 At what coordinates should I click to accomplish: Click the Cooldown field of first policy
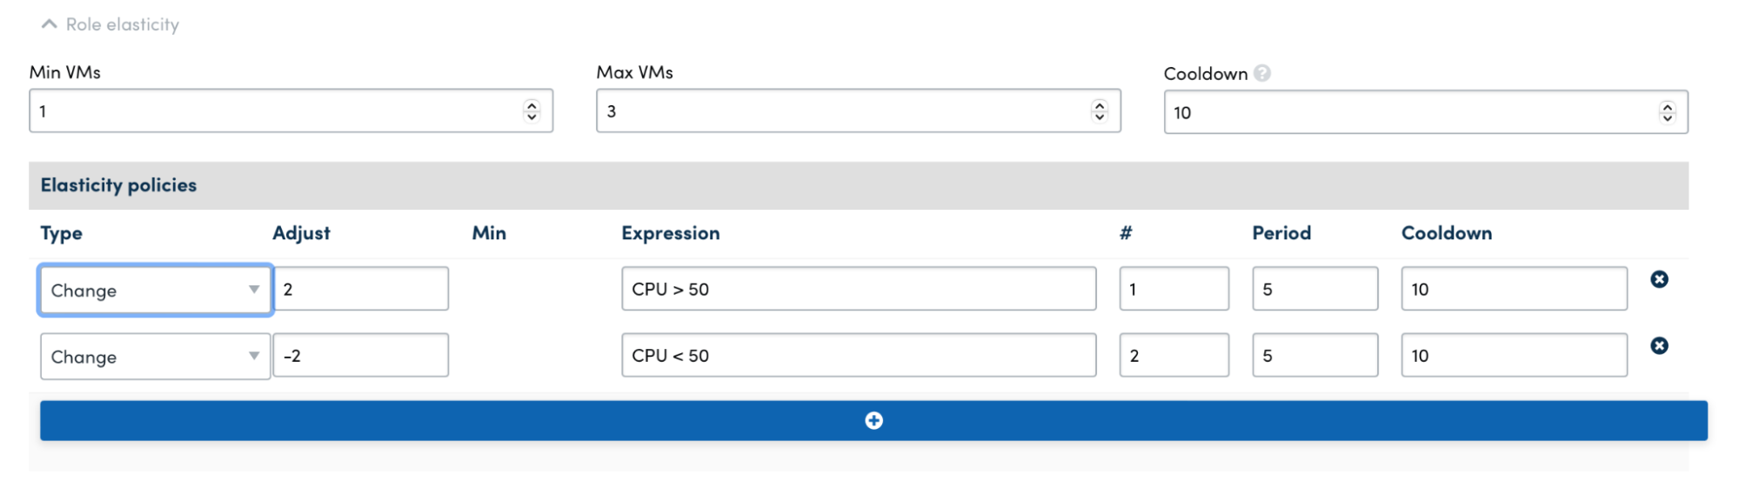coord(1514,289)
